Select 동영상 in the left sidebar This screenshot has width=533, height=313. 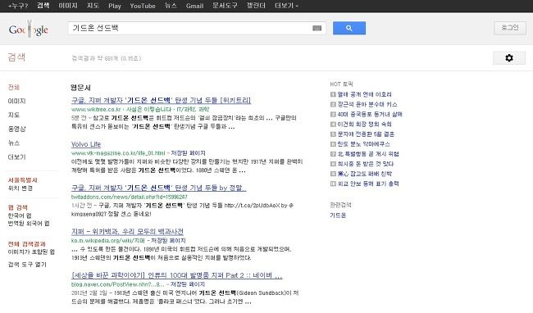coord(16,129)
